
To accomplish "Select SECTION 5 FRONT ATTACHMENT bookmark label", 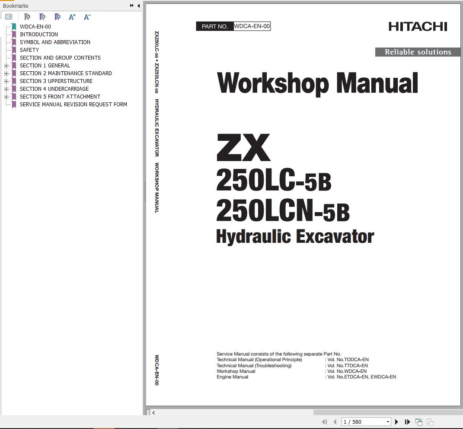I will (60, 96).
